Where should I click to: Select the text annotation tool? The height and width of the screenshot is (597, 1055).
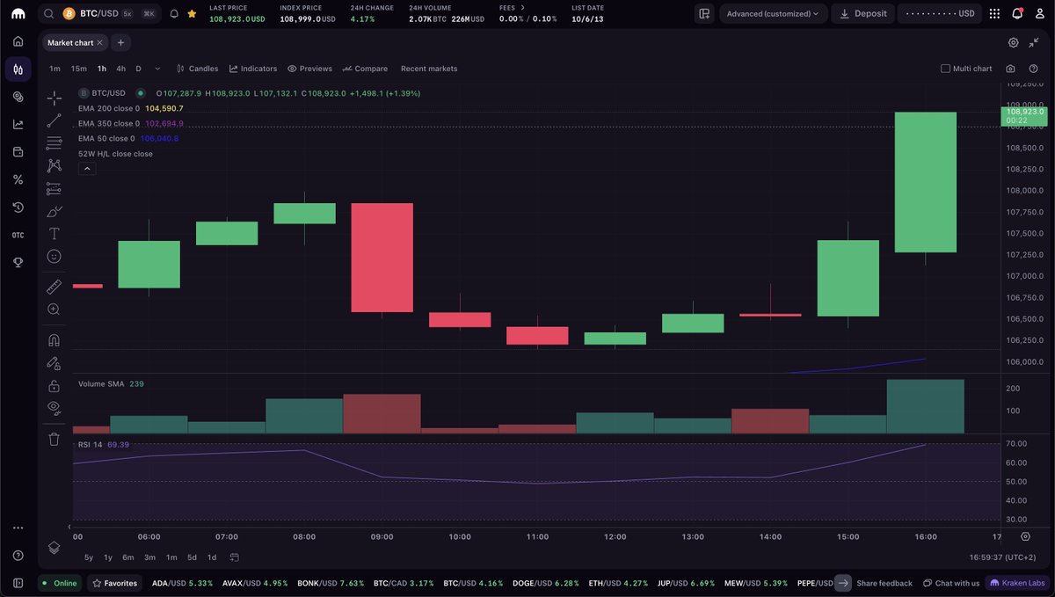click(54, 234)
